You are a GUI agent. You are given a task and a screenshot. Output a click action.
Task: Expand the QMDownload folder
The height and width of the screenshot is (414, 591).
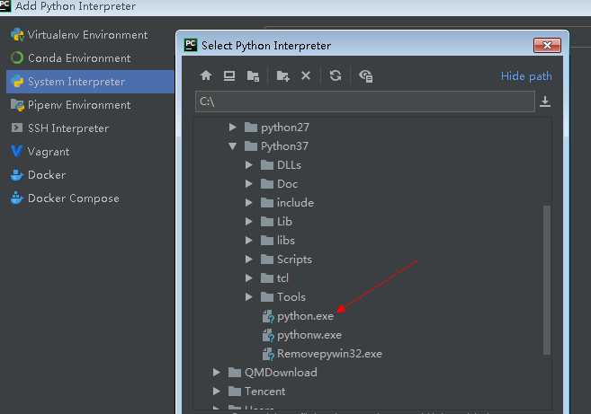pos(217,372)
